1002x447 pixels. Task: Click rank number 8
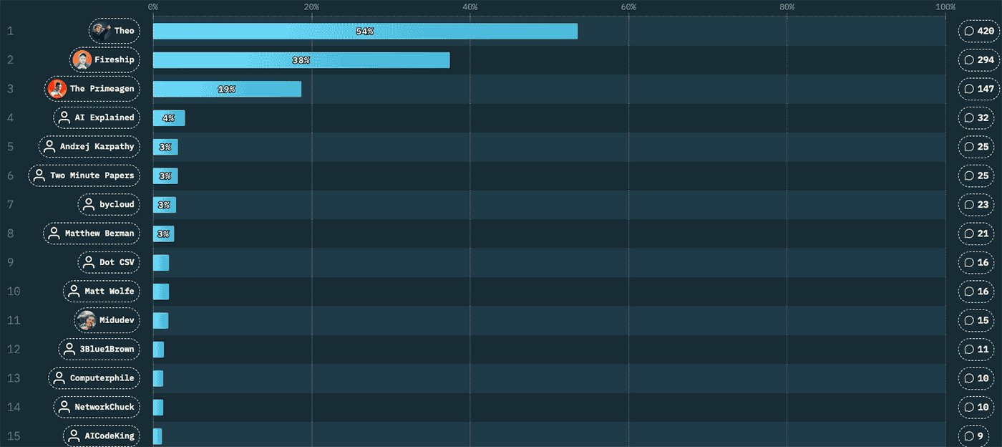coord(10,234)
